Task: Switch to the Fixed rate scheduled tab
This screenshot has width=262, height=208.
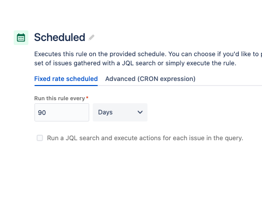Action: pyautogui.click(x=66, y=79)
